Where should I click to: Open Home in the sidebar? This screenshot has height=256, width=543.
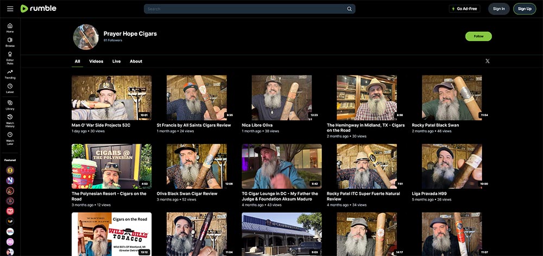pyautogui.click(x=10, y=28)
